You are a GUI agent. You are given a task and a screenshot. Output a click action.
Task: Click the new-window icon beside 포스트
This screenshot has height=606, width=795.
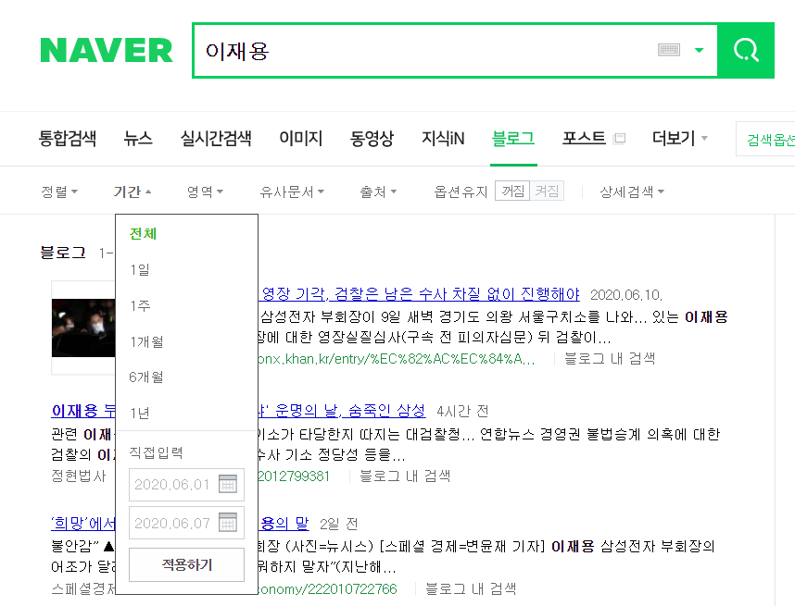(619, 138)
